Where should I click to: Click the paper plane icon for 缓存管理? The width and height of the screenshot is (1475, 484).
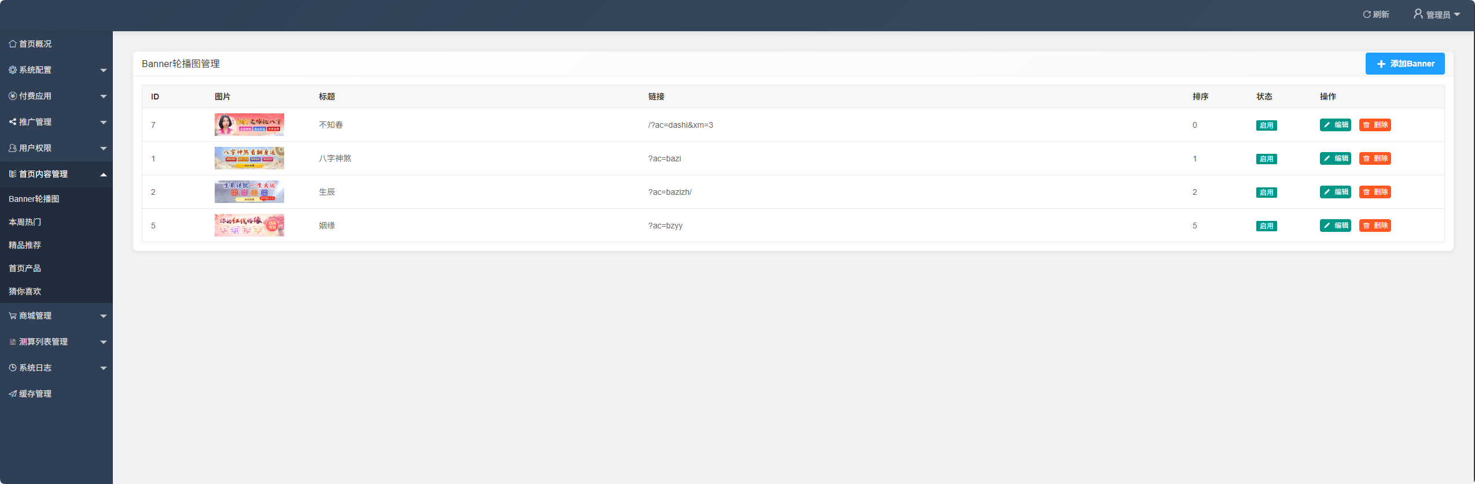[13, 394]
